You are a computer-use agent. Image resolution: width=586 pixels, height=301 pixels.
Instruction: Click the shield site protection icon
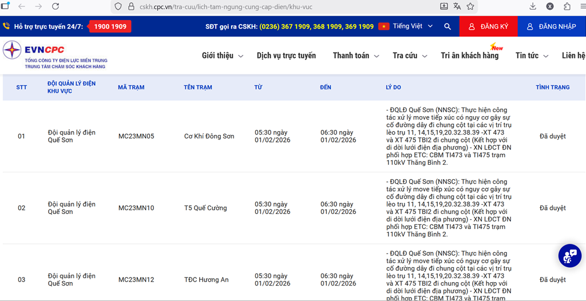coord(118,6)
